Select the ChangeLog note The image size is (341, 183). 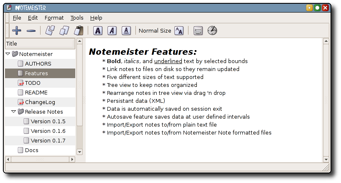tap(40, 102)
